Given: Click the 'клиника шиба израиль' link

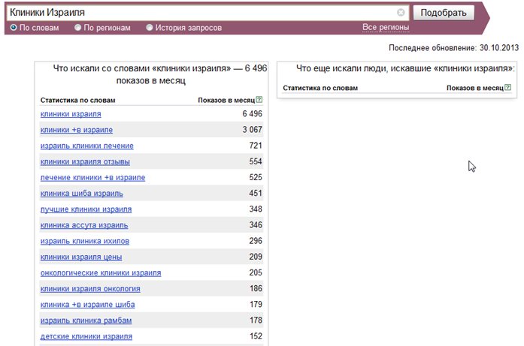Looking at the screenshot, I should 82,194.
